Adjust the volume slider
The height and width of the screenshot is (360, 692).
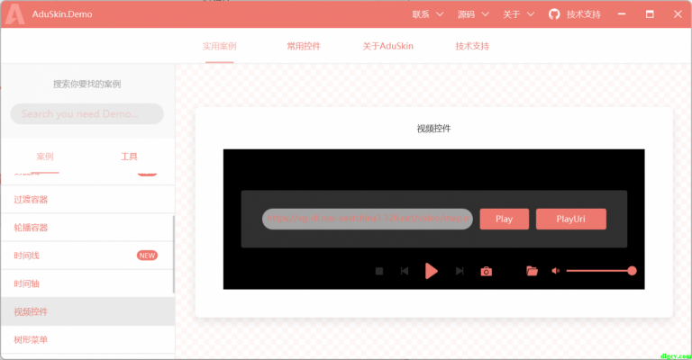click(x=599, y=271)
